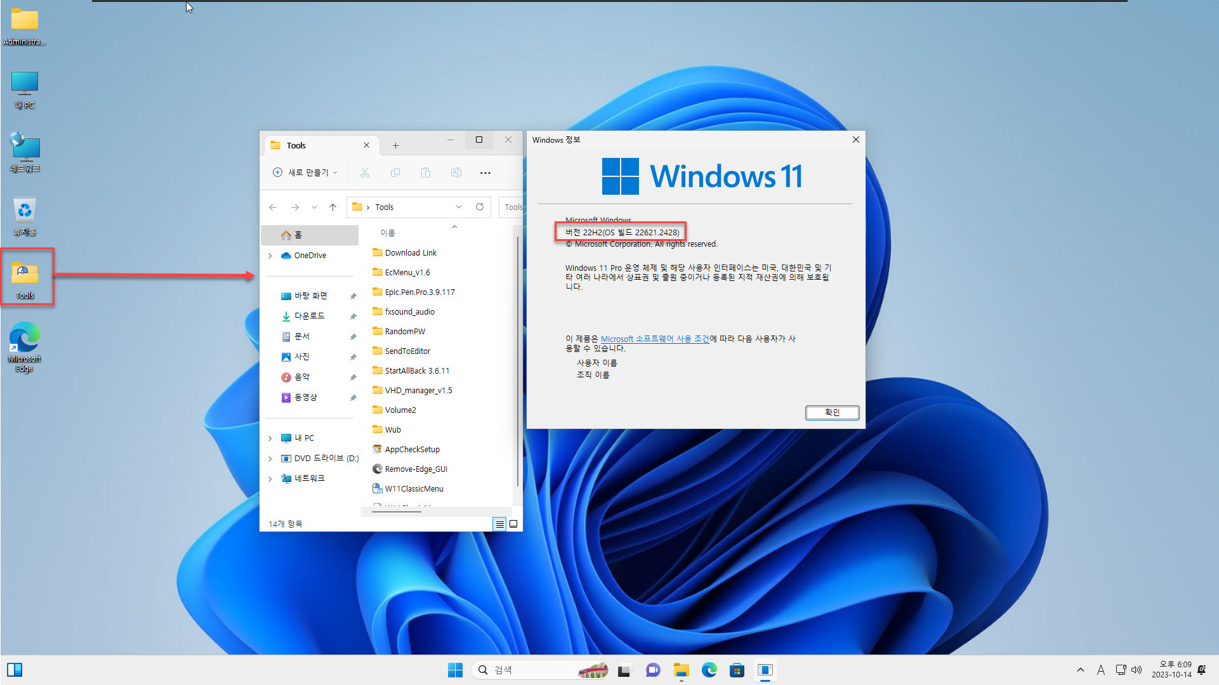This screenshot has width=1219, height=685.
Task: Add a new Explorer tab
Action: (x=395, y=145)
